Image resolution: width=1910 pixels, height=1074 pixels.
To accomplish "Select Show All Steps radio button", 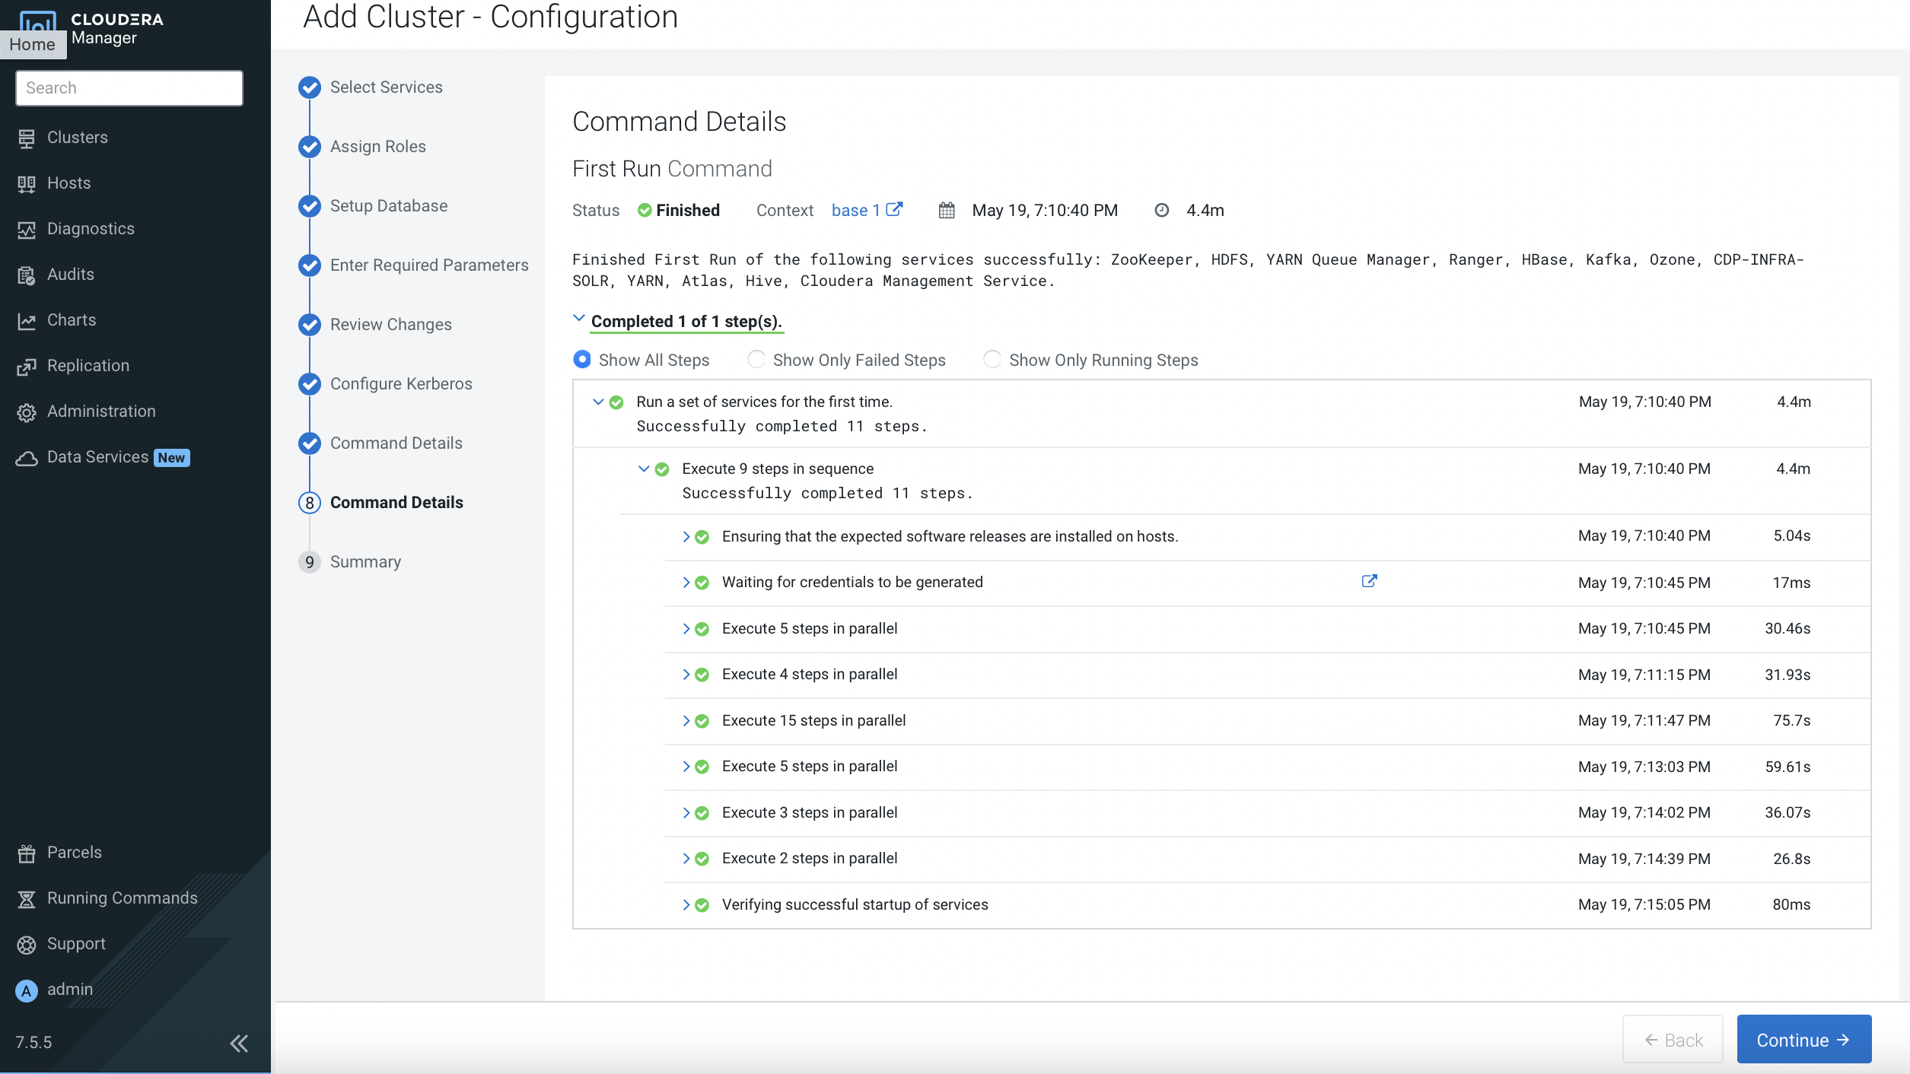I will click(x=582, y=360).
